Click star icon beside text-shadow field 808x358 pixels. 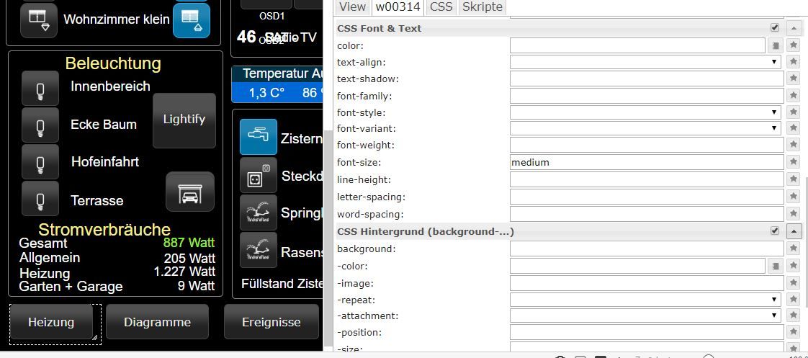pos(793,79)
